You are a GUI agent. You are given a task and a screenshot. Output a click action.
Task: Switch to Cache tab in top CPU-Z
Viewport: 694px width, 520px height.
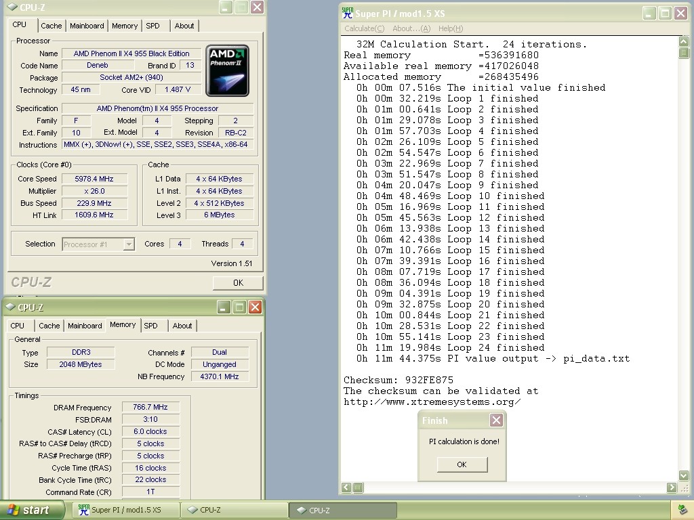point(52,26)
